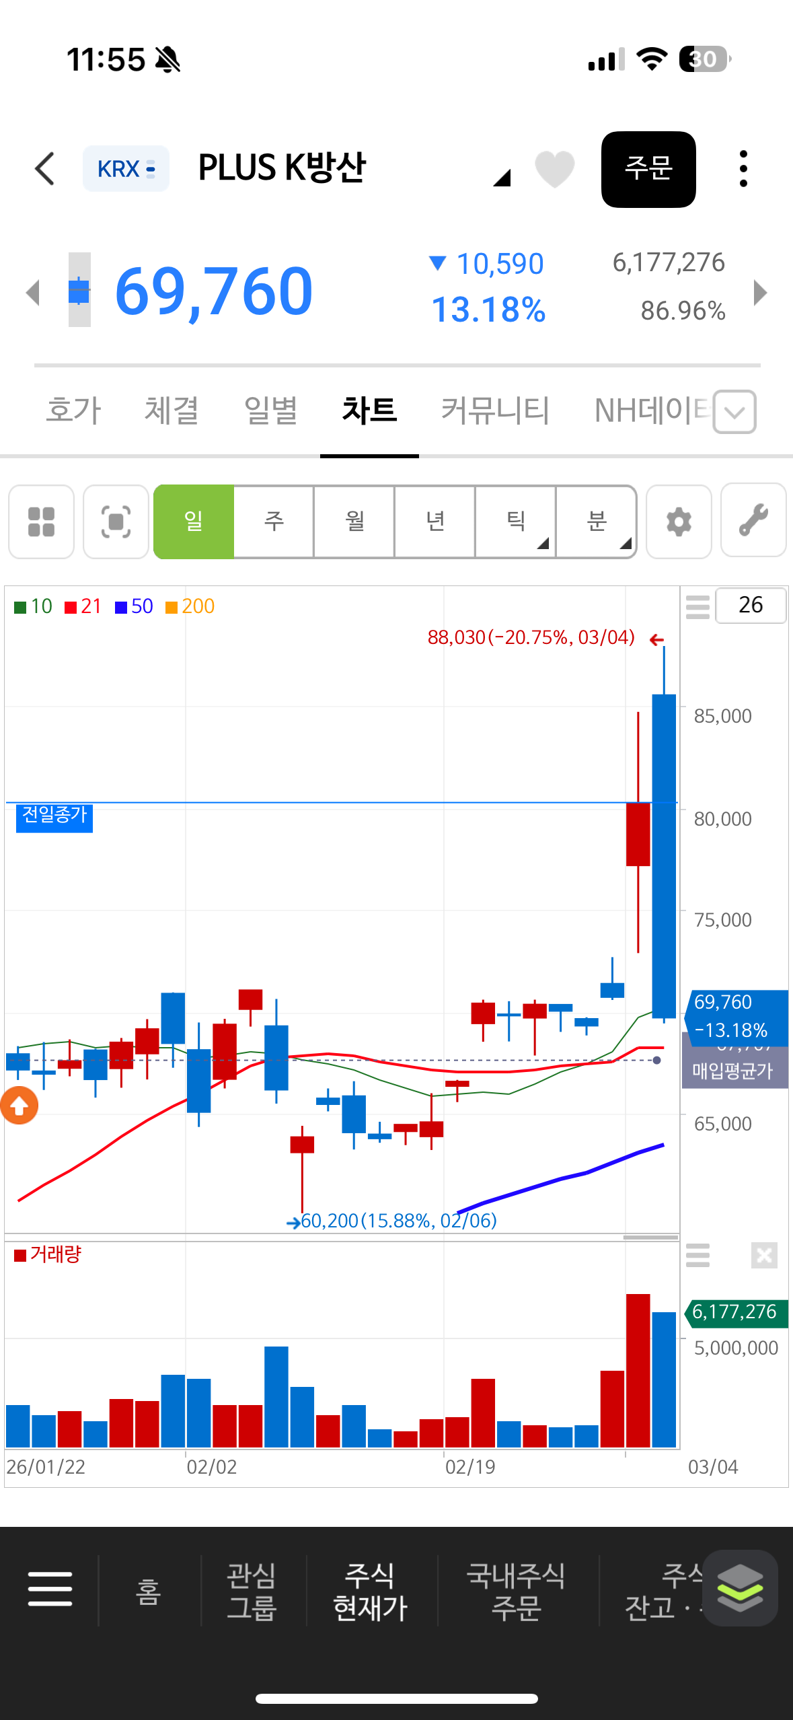Viewport: 793px width, 1720px height.
Task: Close the 거래량 volume panel
Action: (764, 1255)
